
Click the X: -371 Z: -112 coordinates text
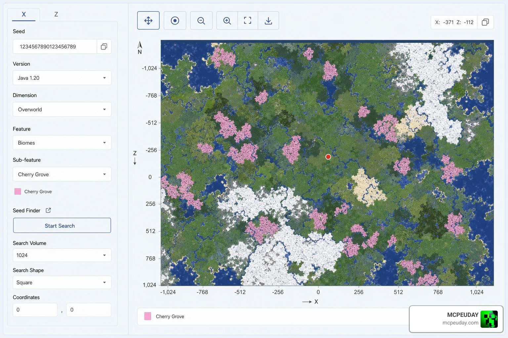pyautogui.click(x=454, y=22)
